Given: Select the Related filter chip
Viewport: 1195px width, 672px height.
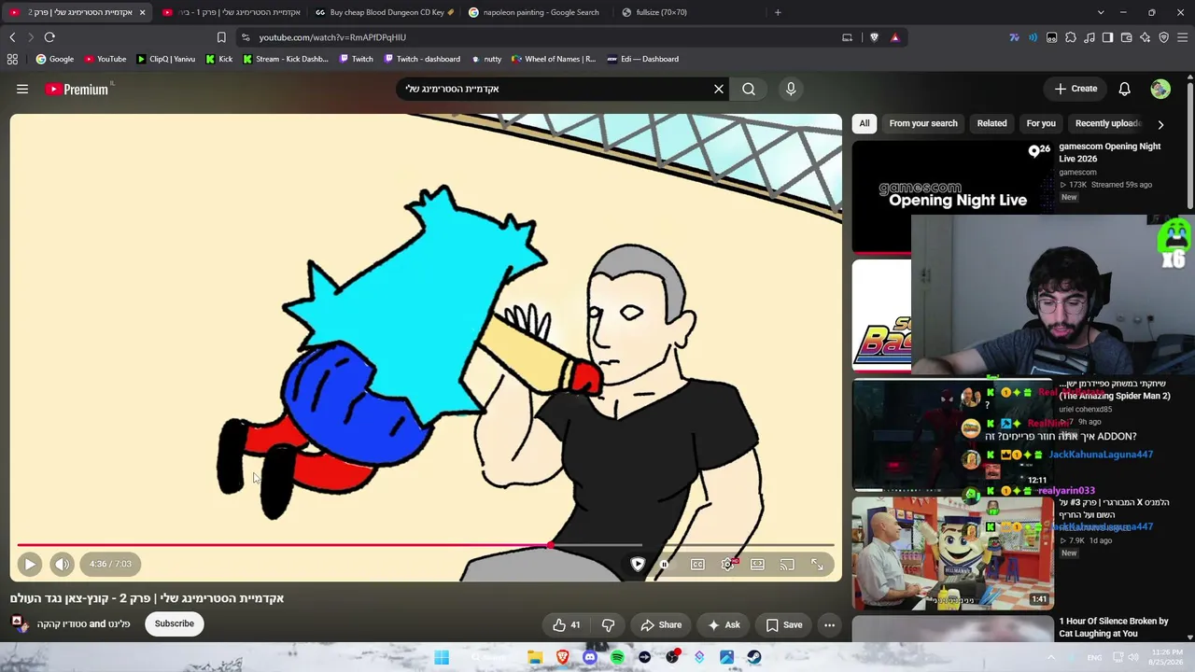Looking at the screenshot, I should point(991,123).
